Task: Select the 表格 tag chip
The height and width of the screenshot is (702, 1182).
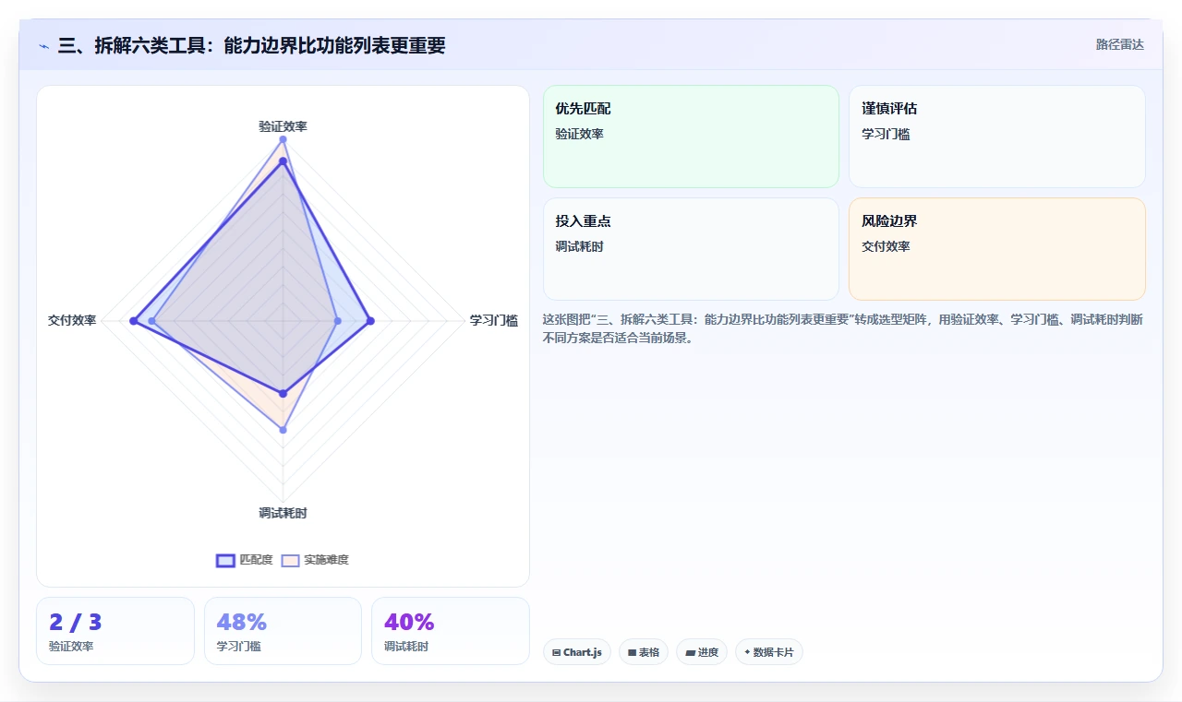Action: (x=644, y=652)
